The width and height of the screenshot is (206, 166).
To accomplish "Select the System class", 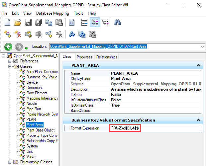I will point(32,146).
